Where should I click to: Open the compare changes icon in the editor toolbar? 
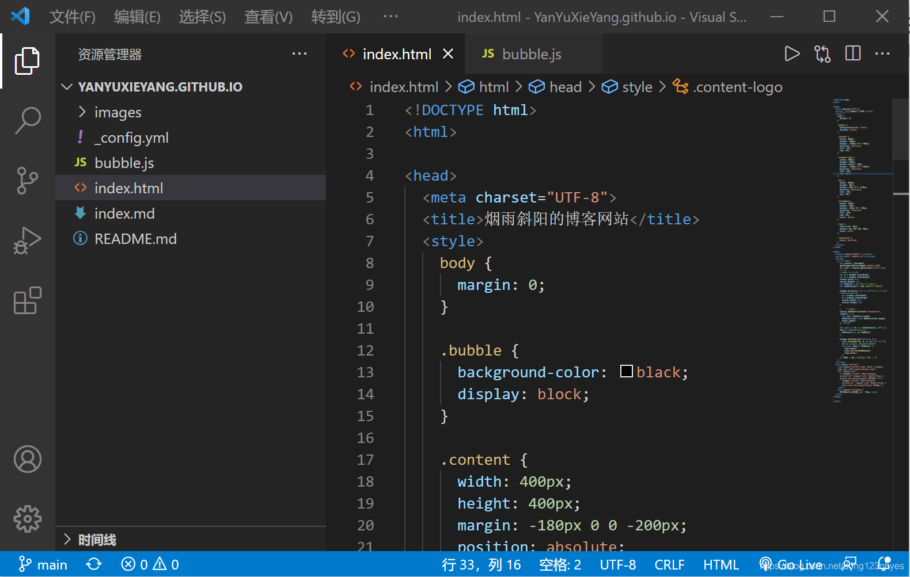click(x=822, y=54)
